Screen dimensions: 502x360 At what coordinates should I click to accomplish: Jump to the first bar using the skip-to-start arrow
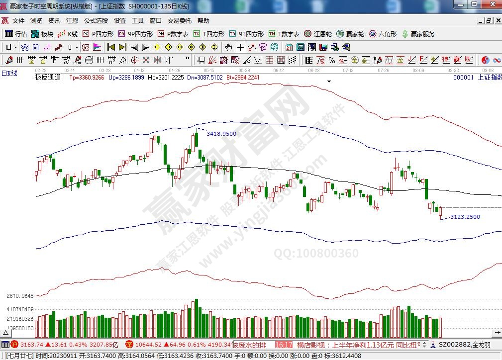(111, 47)
